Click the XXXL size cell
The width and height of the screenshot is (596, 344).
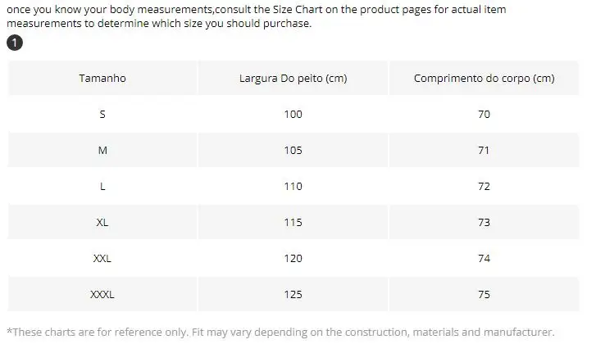pos(102,295)
